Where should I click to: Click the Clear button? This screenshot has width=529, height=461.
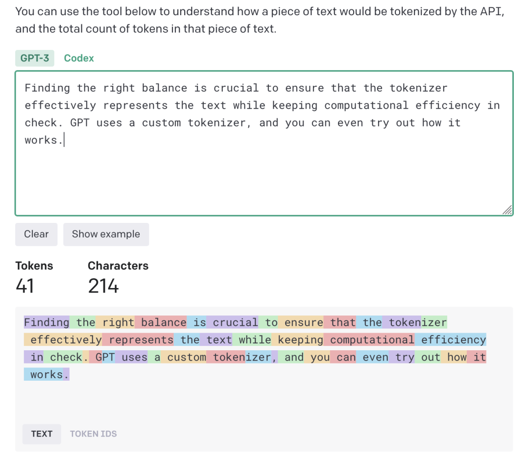pos(36,234)
